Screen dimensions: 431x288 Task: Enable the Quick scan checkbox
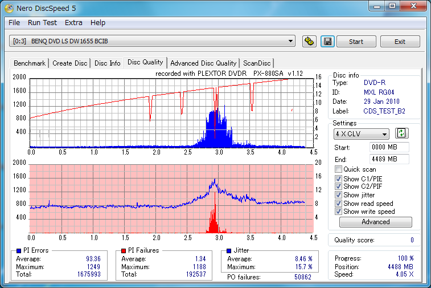tap(339, 169)
